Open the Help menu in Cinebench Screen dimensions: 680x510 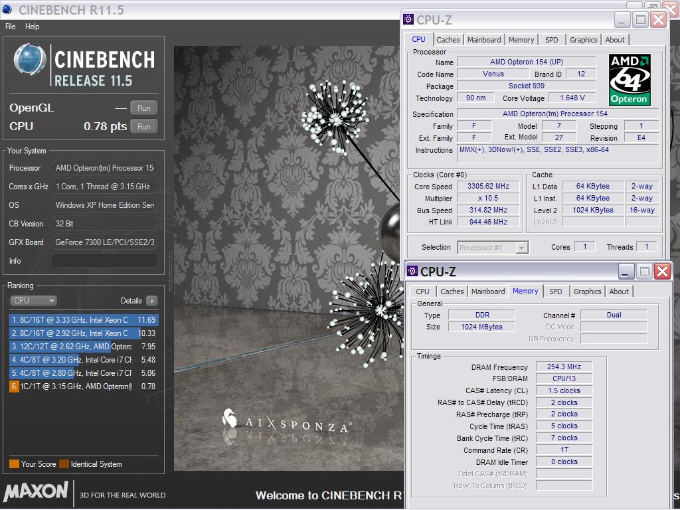coord(32,27)
